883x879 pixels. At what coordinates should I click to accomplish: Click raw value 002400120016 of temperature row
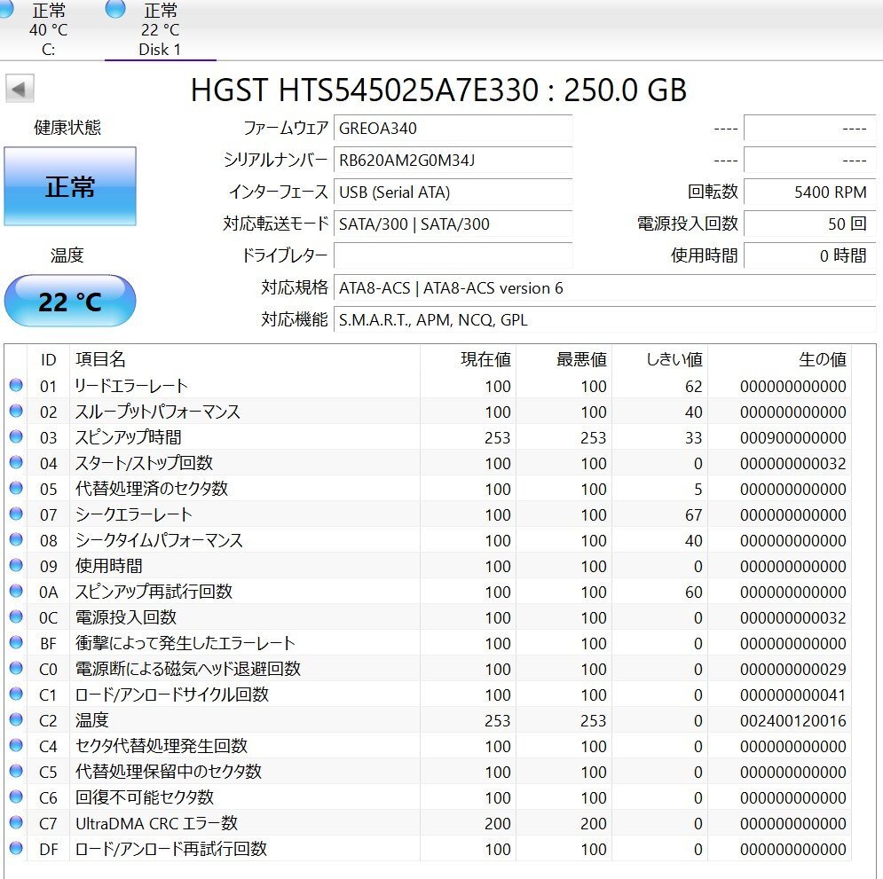coord(792,721)
